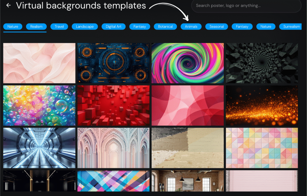Choose the dark geometric vortex background
Screen dimensions: 307x196
262,63
